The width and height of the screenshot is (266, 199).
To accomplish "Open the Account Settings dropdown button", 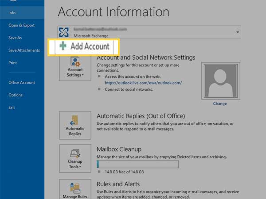I will [75, 69].
